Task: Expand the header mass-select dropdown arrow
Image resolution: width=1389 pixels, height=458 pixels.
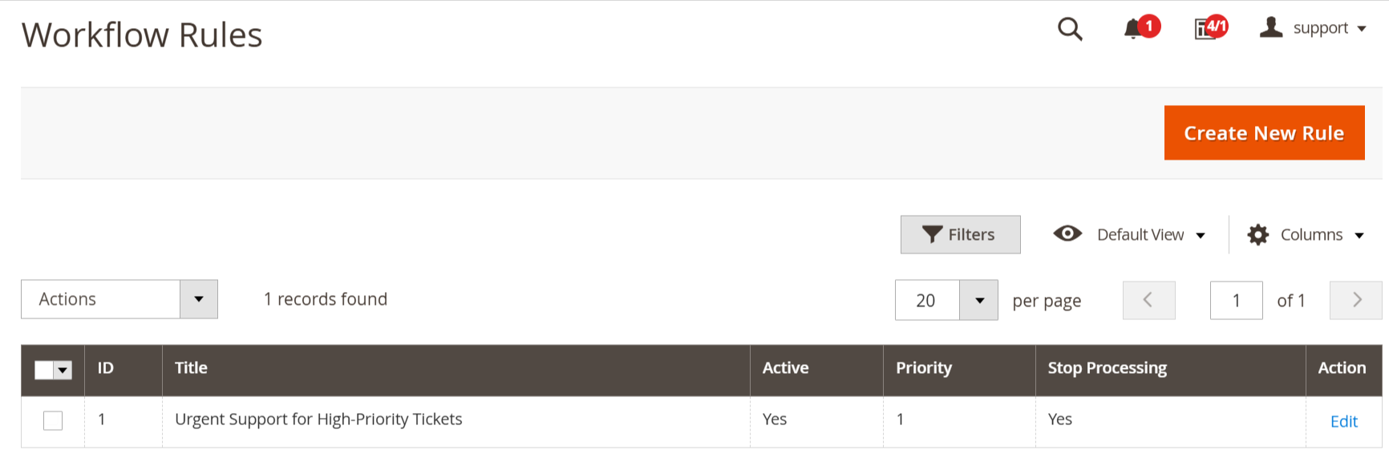Action: [x=63, y=370]
